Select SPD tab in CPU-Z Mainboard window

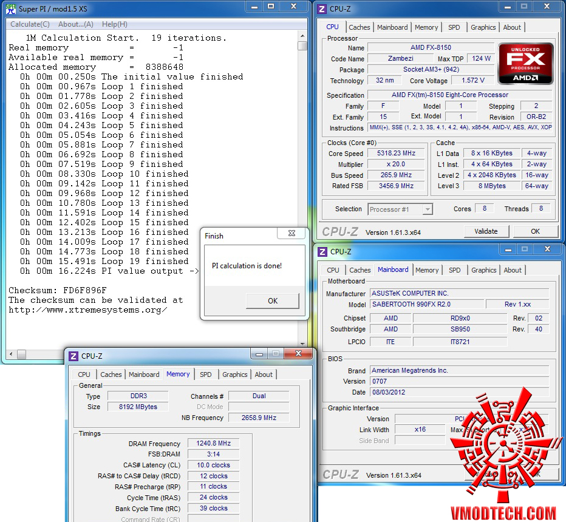[454, 270]
